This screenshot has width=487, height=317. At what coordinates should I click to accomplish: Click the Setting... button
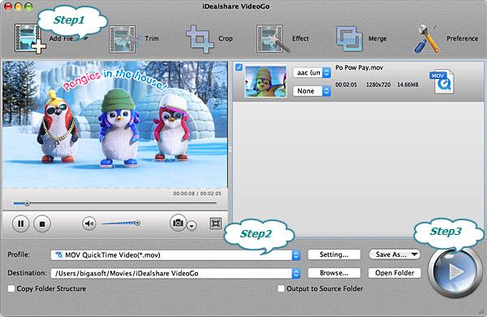[x=334, y=254]
